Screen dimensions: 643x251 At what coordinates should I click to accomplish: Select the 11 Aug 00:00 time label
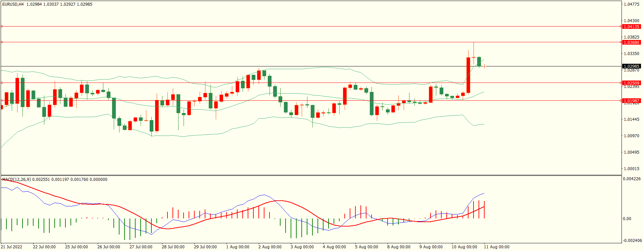pos(496,247)
